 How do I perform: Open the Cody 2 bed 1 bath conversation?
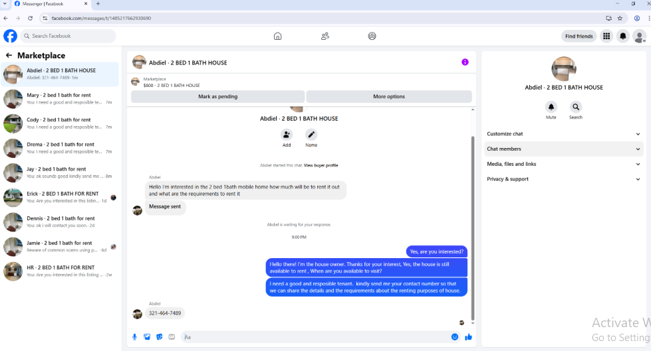tap(61, 123)
